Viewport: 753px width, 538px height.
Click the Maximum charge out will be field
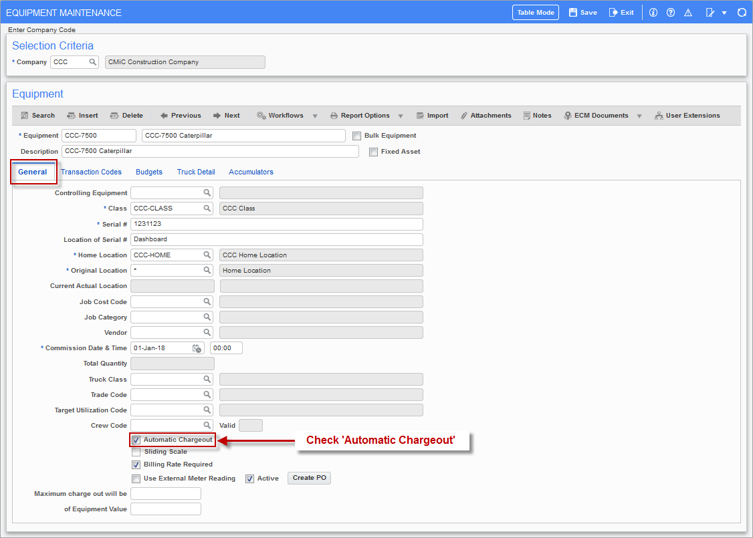(x=166, y=494)
